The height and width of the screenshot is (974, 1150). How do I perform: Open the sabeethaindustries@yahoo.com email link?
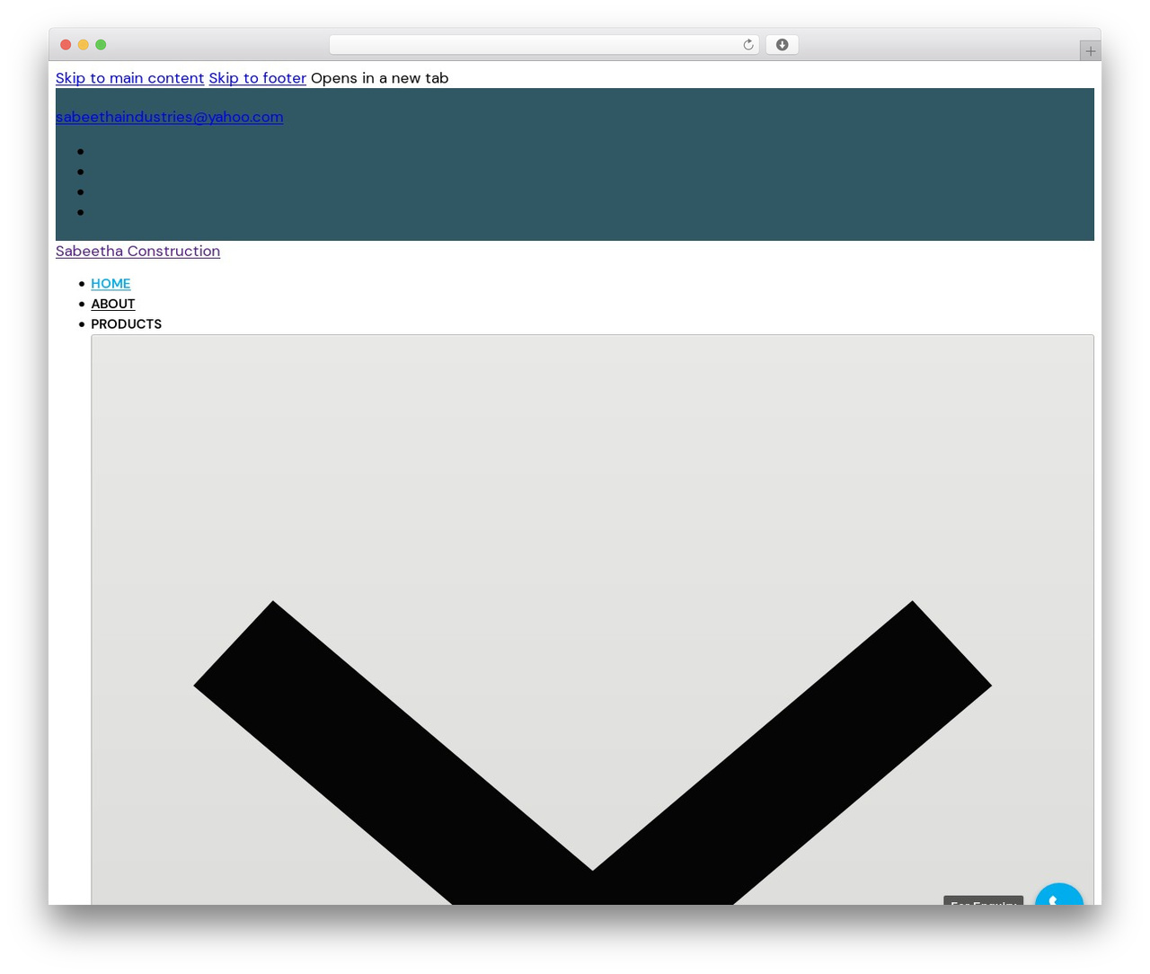click(x=169, y=117)
